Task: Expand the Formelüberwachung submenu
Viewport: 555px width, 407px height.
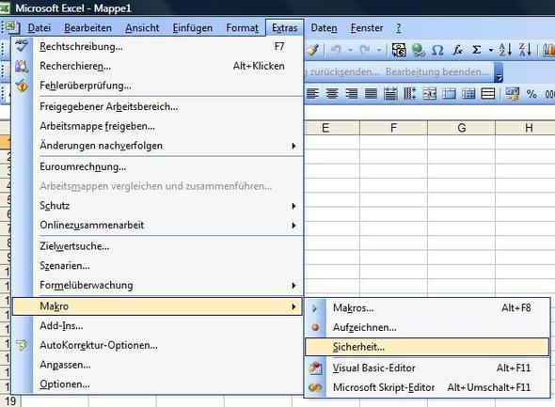Action: tap(293, 286)
